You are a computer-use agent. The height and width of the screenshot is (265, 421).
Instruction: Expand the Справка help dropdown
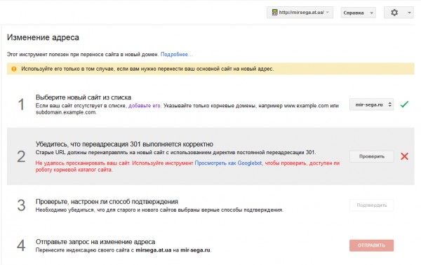click(358, 13)
